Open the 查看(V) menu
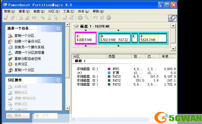The image size is (202, 124). tap(24, 11)
